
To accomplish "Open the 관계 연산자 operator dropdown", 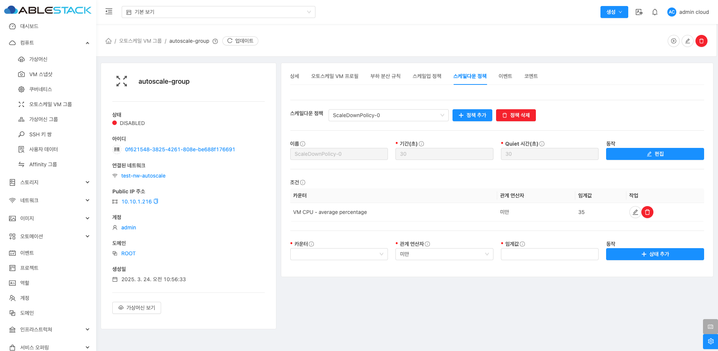I will [444, 254].
